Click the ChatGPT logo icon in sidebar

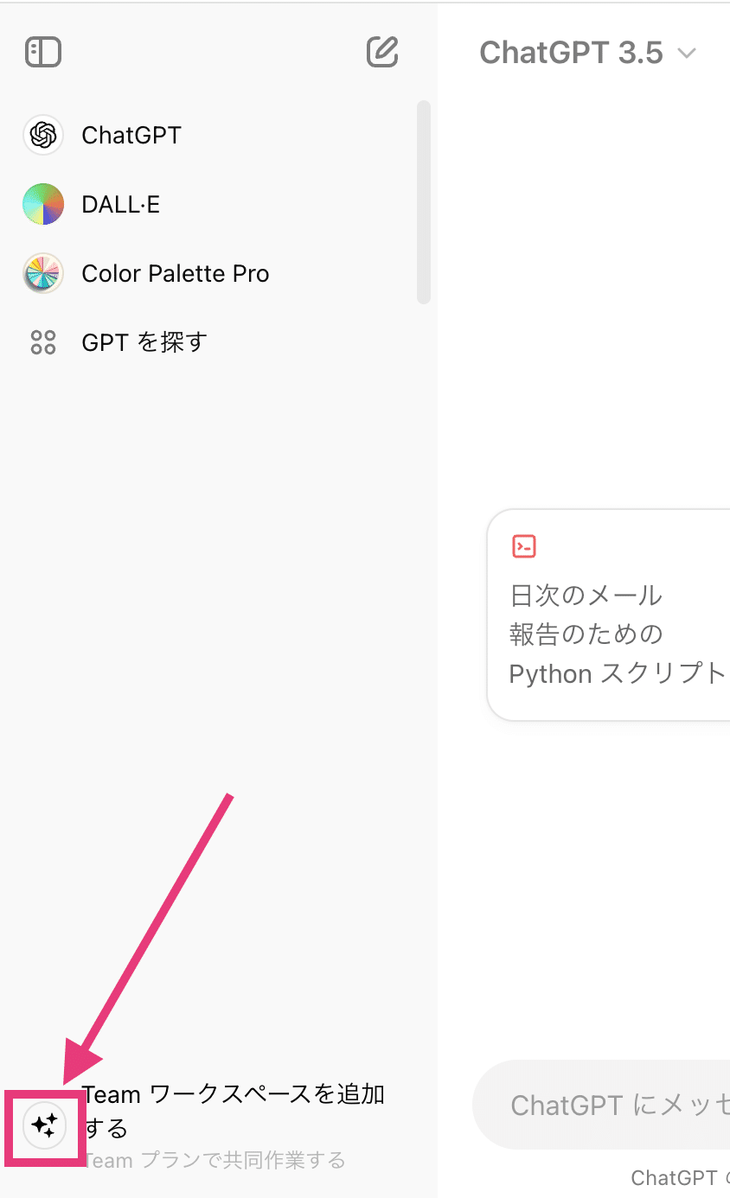click(43, 135)
